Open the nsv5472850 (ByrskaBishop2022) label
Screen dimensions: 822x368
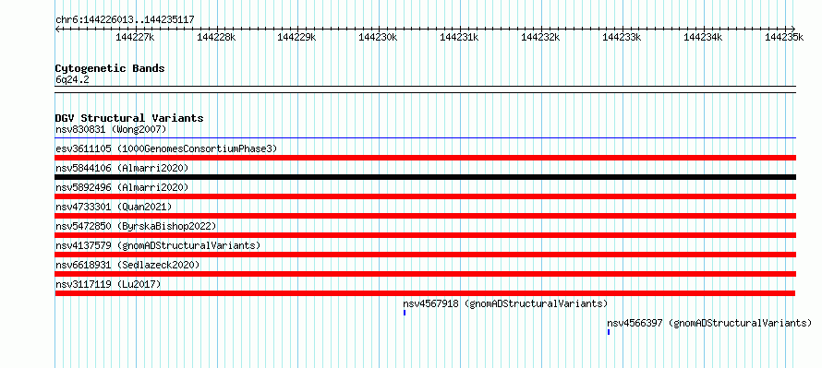pyautogui.click(x=136, y=226)
